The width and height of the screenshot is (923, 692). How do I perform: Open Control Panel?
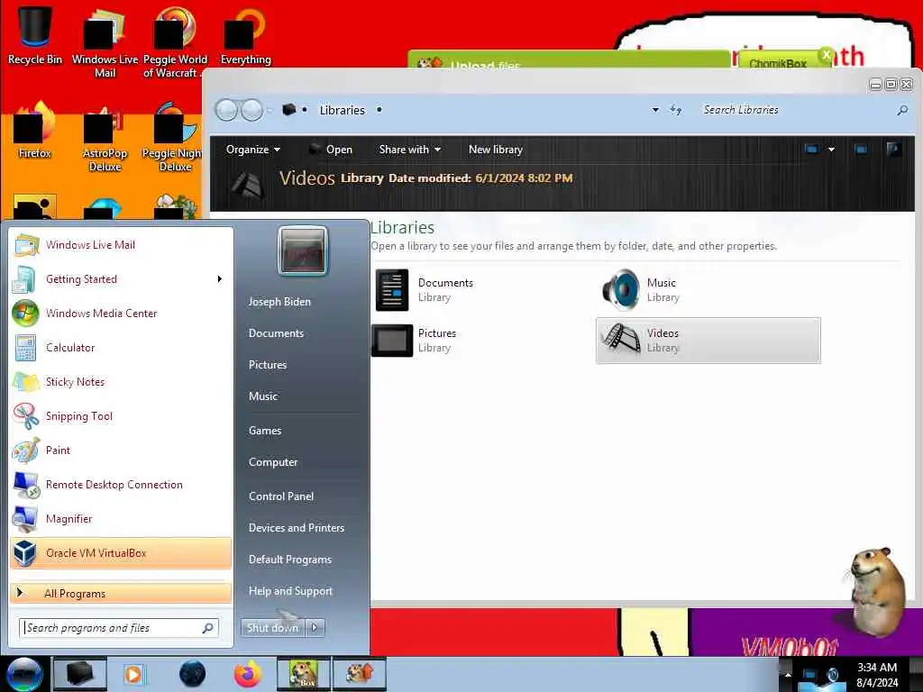(x=281, y=496)
